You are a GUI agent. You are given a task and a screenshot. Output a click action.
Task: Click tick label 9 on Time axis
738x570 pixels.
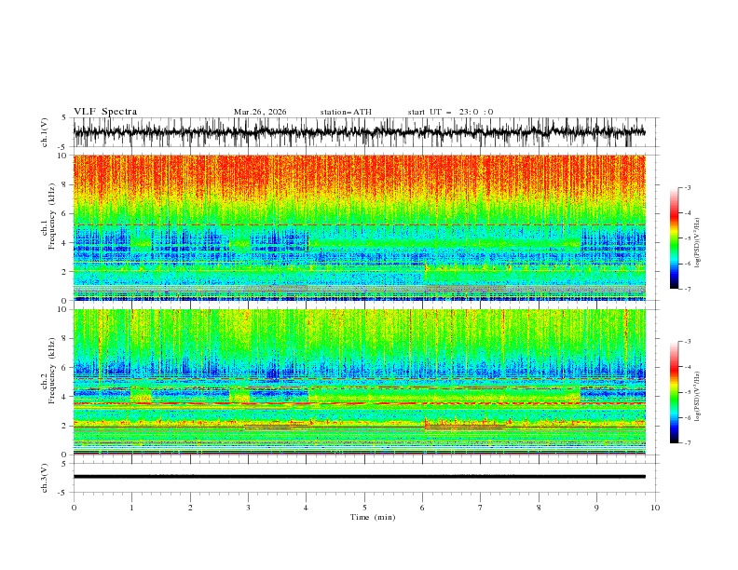[x=596, y=508]
